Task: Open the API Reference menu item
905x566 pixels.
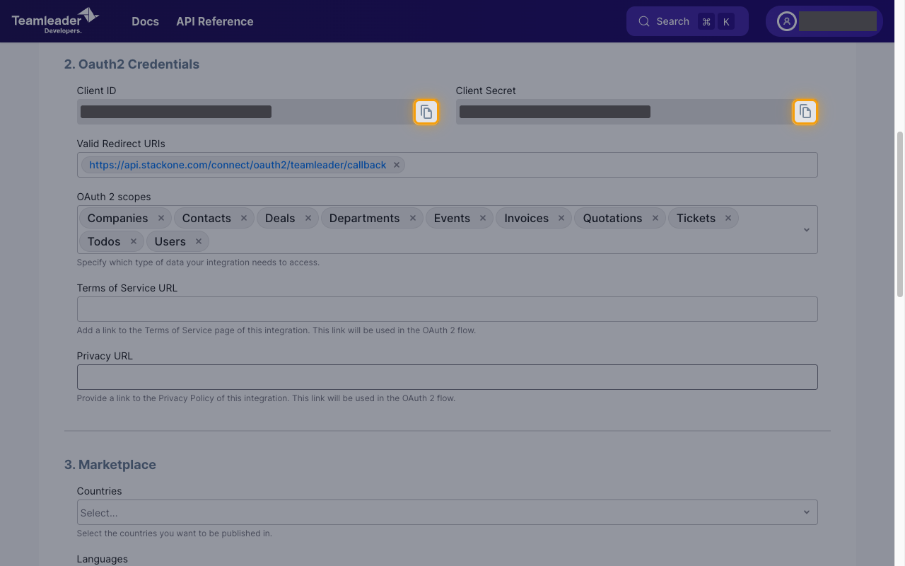Action: pyautogui.click(x=215, y=21)
